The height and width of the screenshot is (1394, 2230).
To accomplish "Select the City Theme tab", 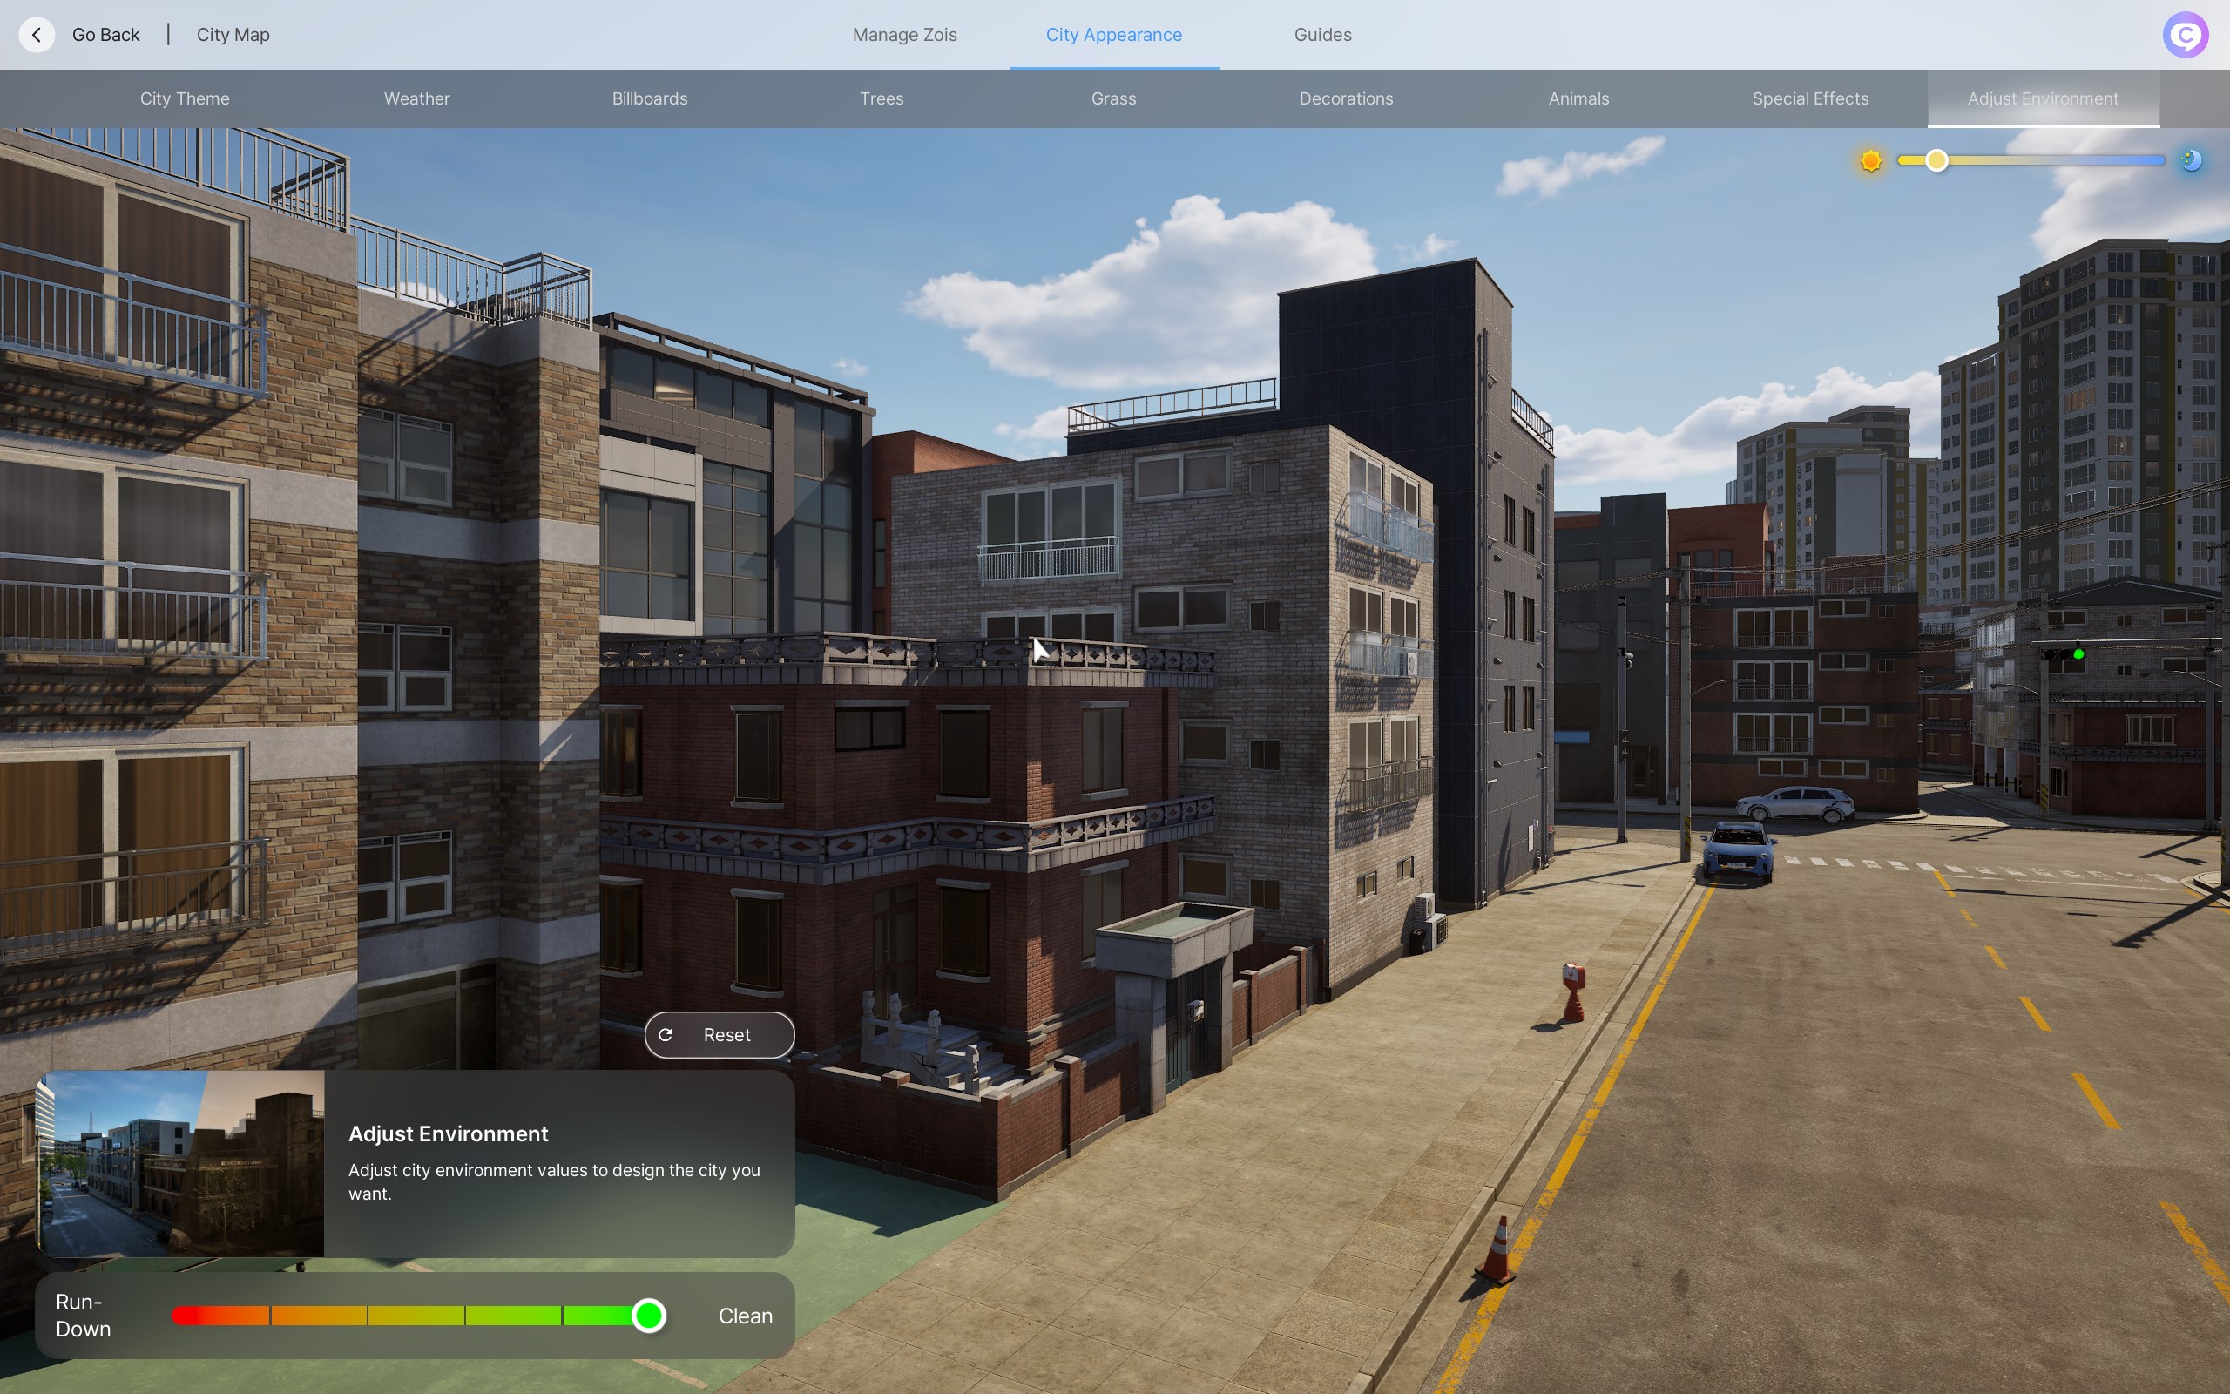I will pos(185,98).
